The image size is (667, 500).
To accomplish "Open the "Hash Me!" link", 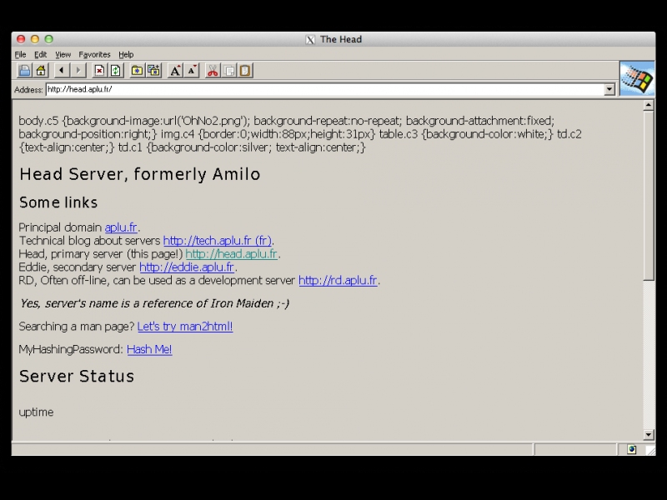I will point(149,349).
